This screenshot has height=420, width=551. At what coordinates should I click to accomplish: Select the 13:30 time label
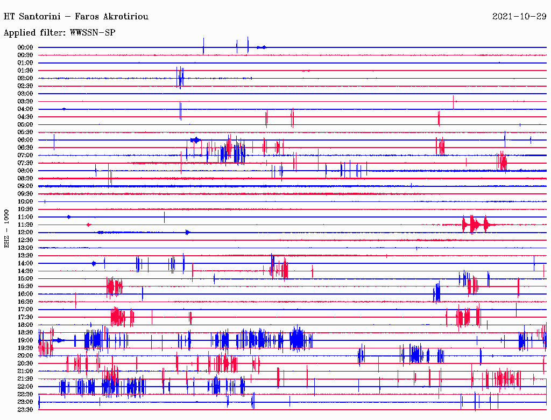pos(25,256)
